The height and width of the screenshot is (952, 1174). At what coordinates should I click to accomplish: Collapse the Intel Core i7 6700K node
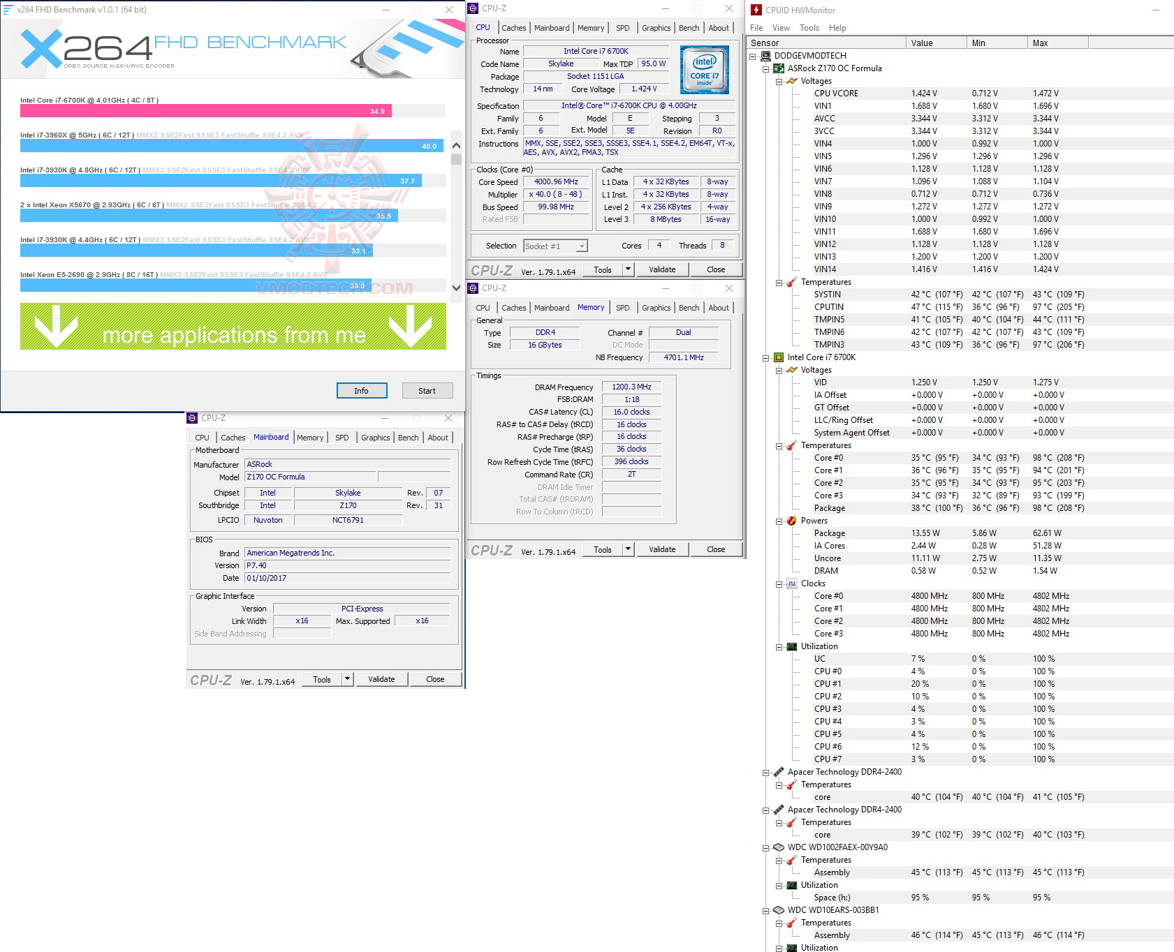pos(766,358)
